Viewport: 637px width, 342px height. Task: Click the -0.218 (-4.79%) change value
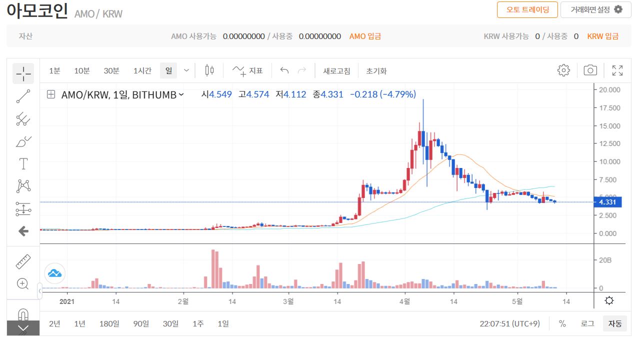(x=383, y=94)
